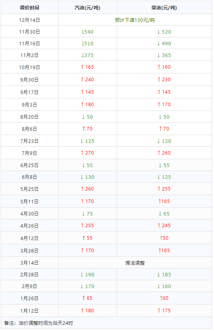Select the 1月26日 date cell

coord(30,299)
